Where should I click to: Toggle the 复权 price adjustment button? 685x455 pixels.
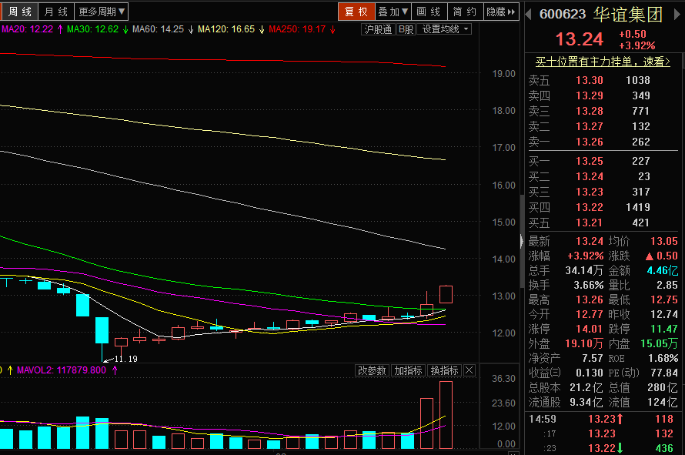point(356,12)
